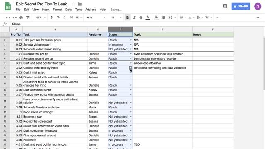Viewport: 265px width, 149px height.
Task: Click the Redo icon
Action: click(15, 17)
